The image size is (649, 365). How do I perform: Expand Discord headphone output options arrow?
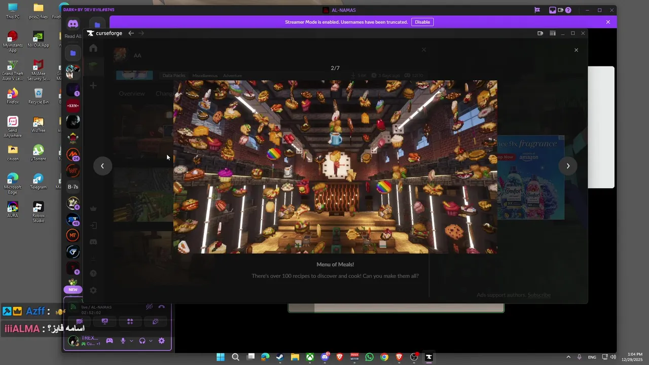coord(151,341)
